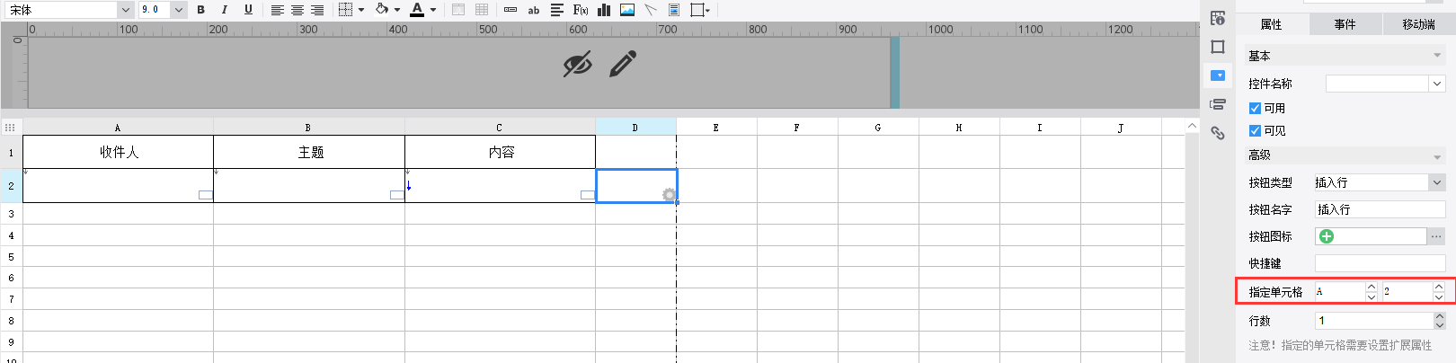Select column header A
The width and height of the screenshot is (1456, 363).
tap(118, 128)
